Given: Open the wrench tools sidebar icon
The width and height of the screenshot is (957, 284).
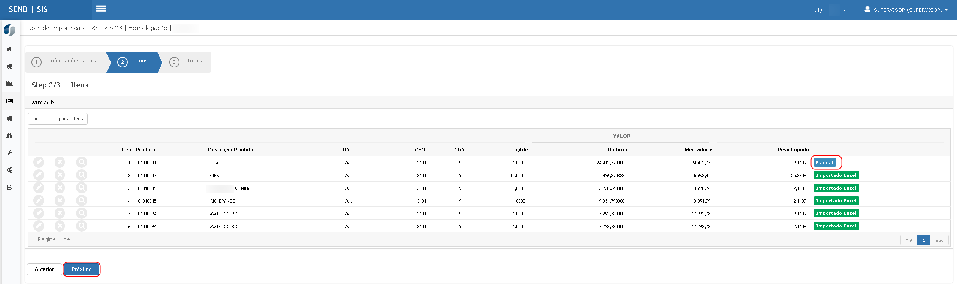Looking at the screenshot, I should [x=9, y=153].
